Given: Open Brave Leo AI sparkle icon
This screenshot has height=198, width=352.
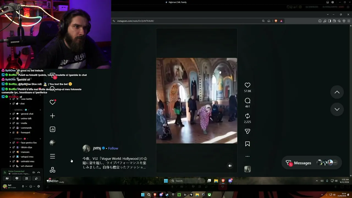Looking at the screenshot, I should [339, 21].
